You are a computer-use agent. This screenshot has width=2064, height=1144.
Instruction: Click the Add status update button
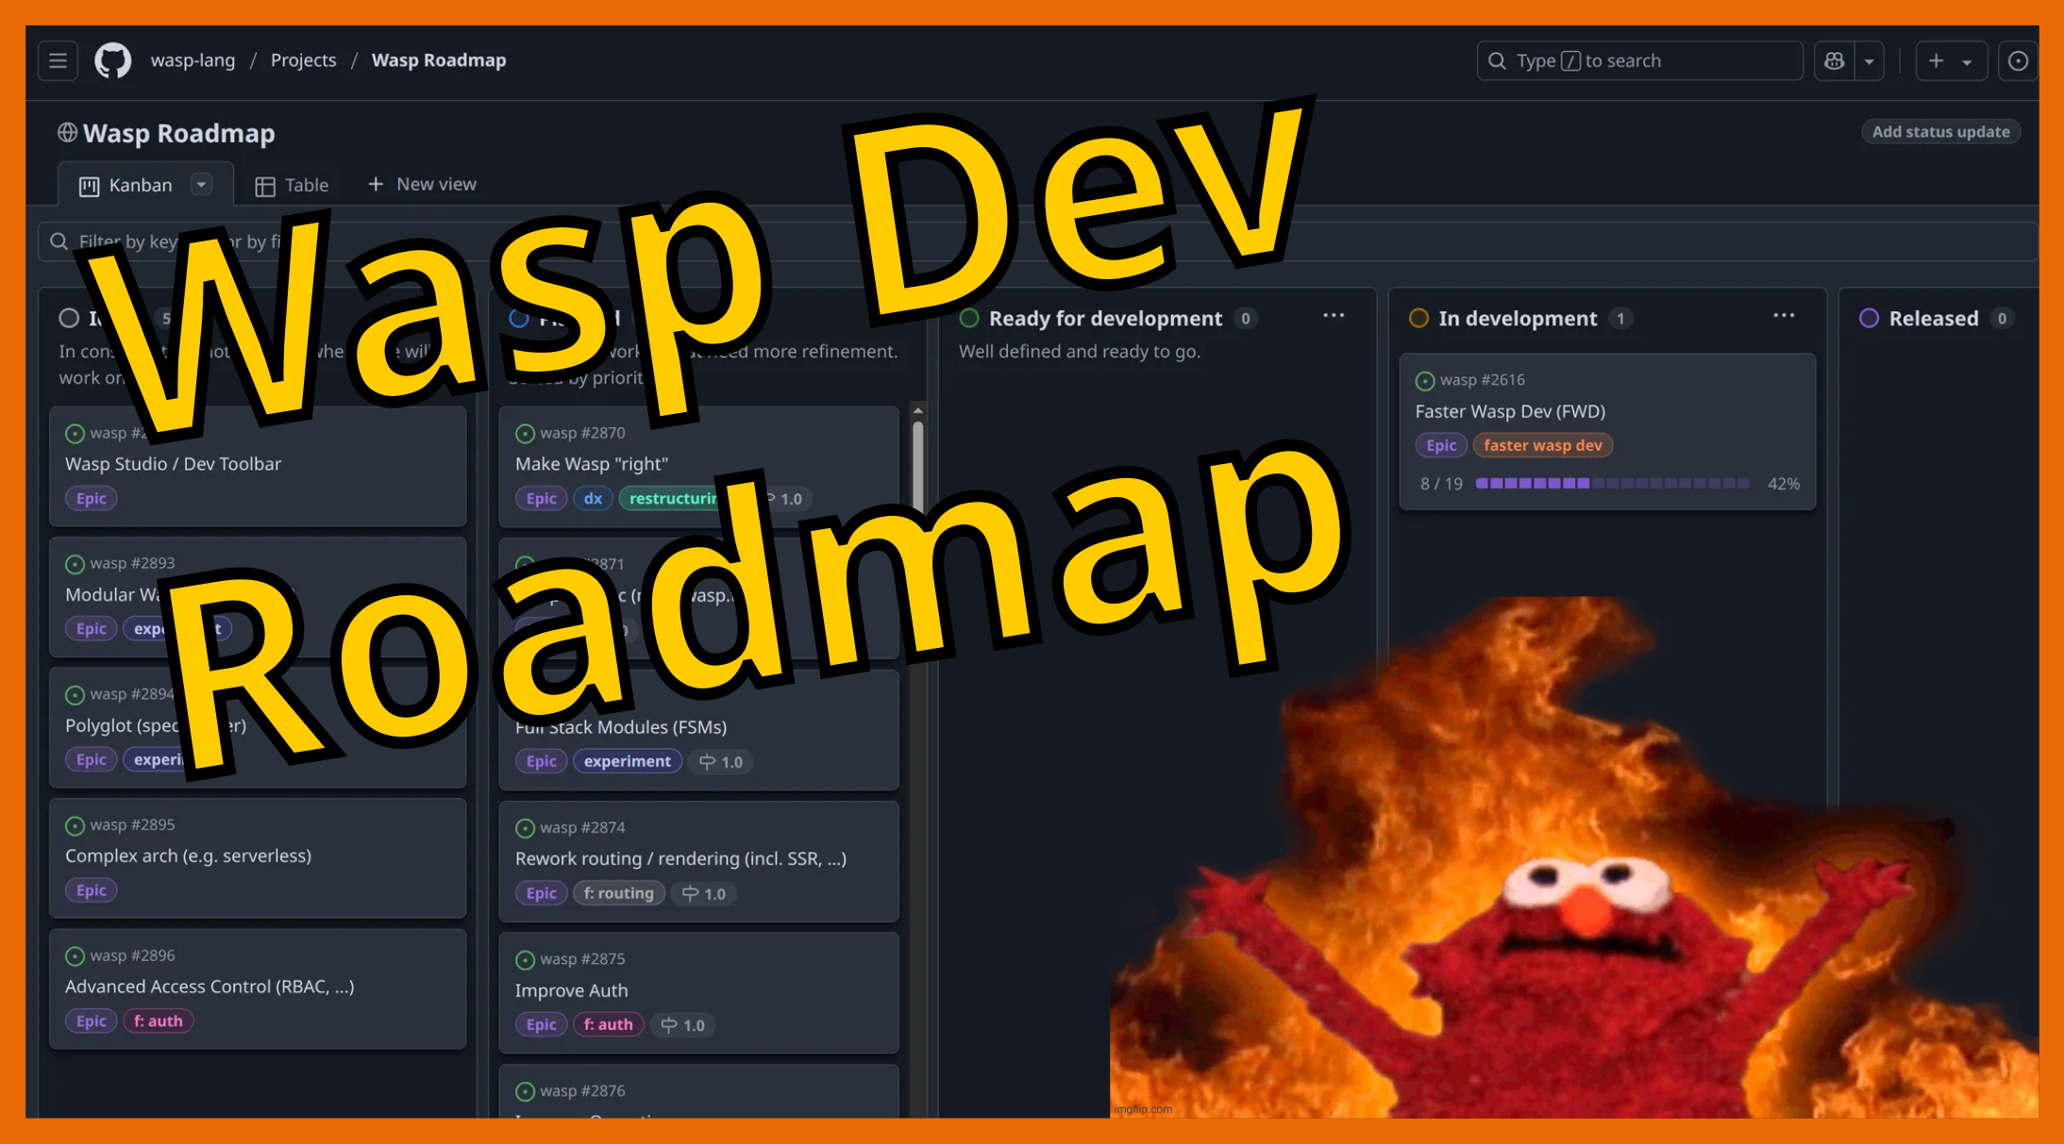pos(1940,132)
